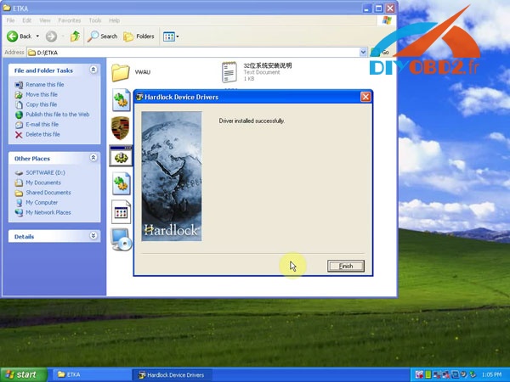Open the Tools menu
This screenshot has width=510, height=382.
[x=95, y=20]
